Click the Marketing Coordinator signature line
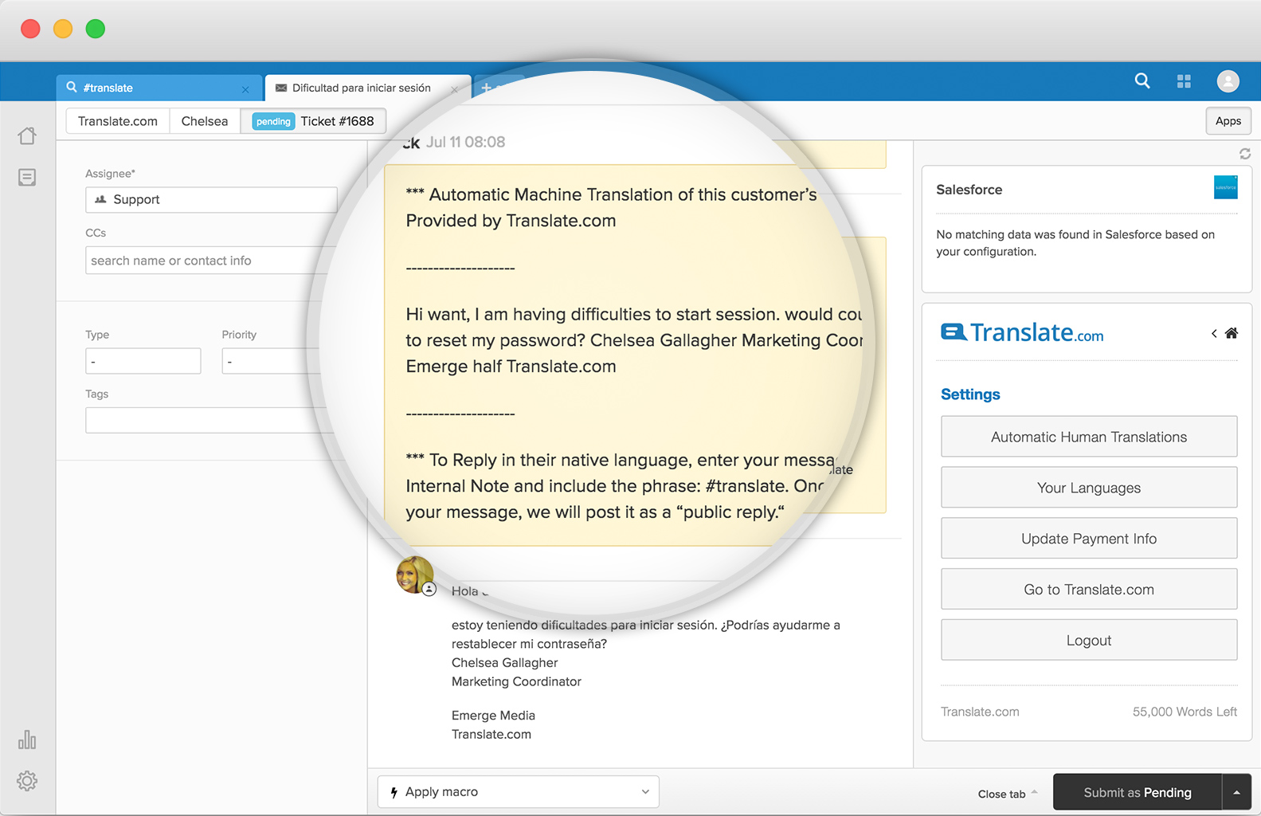Viewport: 1261px width, 816px height. pos(516,681)
